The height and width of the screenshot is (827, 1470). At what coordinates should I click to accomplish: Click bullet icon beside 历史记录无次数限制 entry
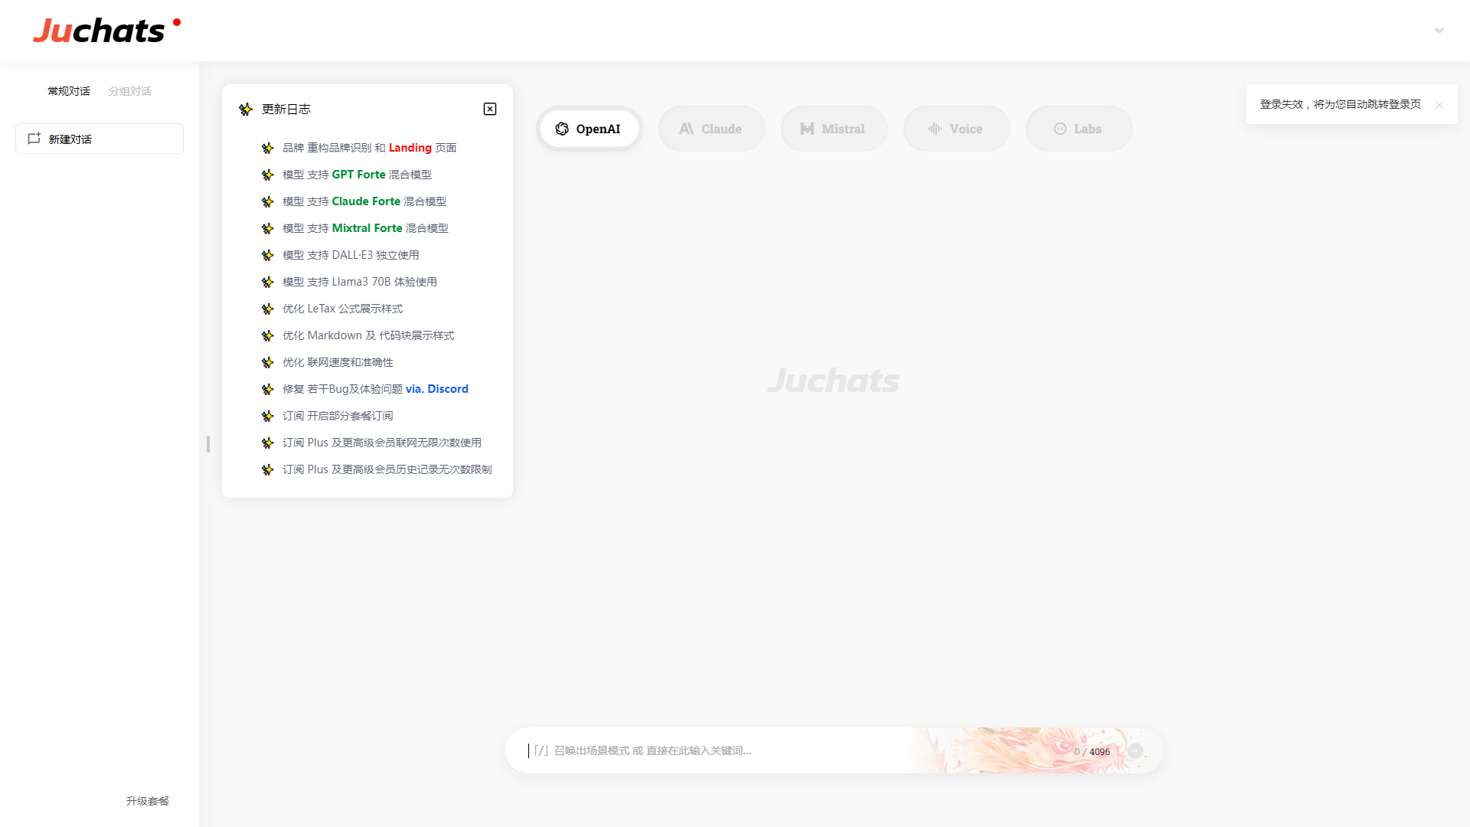267,470
